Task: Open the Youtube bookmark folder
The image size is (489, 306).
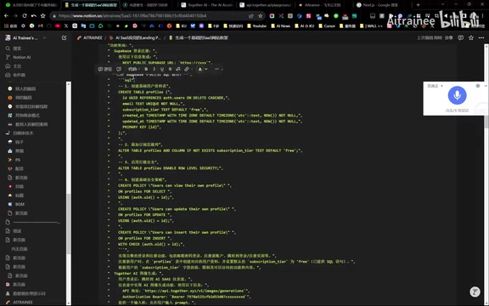Action: [256, 25]
